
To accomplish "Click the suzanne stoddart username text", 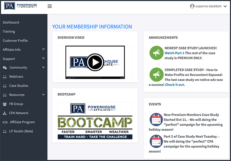I will pos(208,6).
